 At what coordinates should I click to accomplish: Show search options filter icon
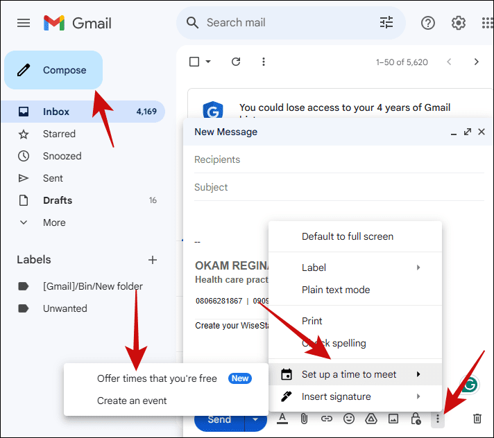[x=386, y=23]
